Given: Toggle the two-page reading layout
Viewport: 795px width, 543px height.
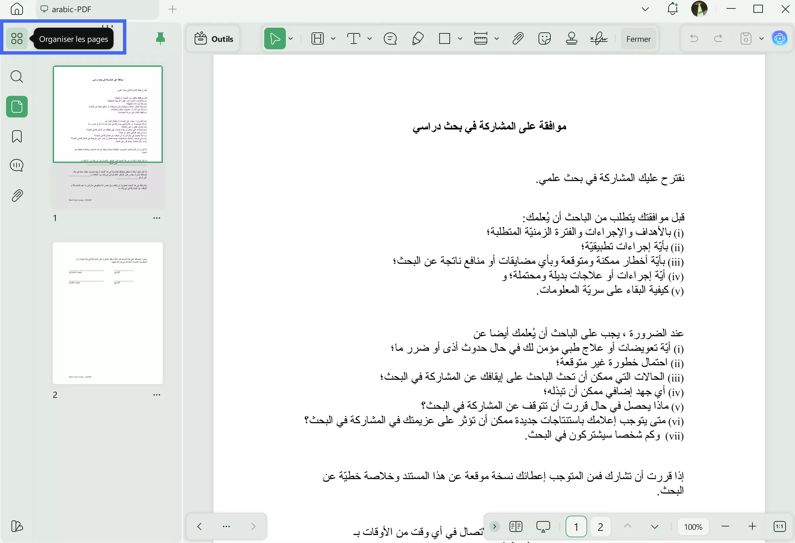Looking at the screenshot, I should (x=516, y=526).
